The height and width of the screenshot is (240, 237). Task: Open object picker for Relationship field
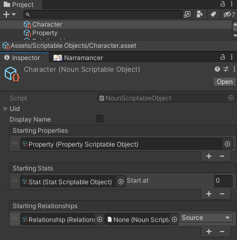tap(100, 219)
